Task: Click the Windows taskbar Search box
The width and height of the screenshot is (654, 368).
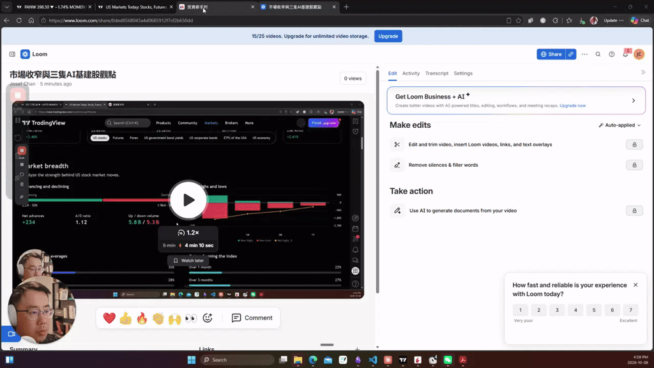Action: point(237,360)
